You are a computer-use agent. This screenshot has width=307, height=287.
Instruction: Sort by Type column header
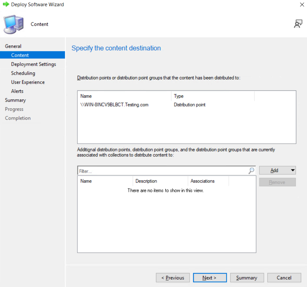pyautogui.click(x=213, y=96)
